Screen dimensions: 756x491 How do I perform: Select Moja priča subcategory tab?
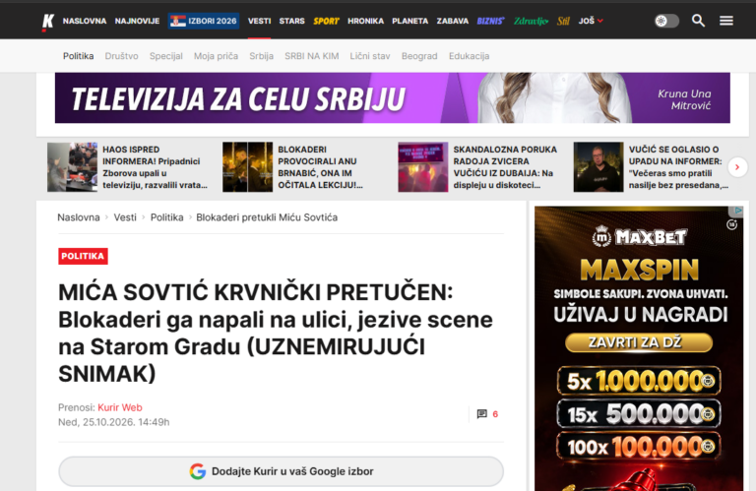pyautogui.click(x=216, y=56)
